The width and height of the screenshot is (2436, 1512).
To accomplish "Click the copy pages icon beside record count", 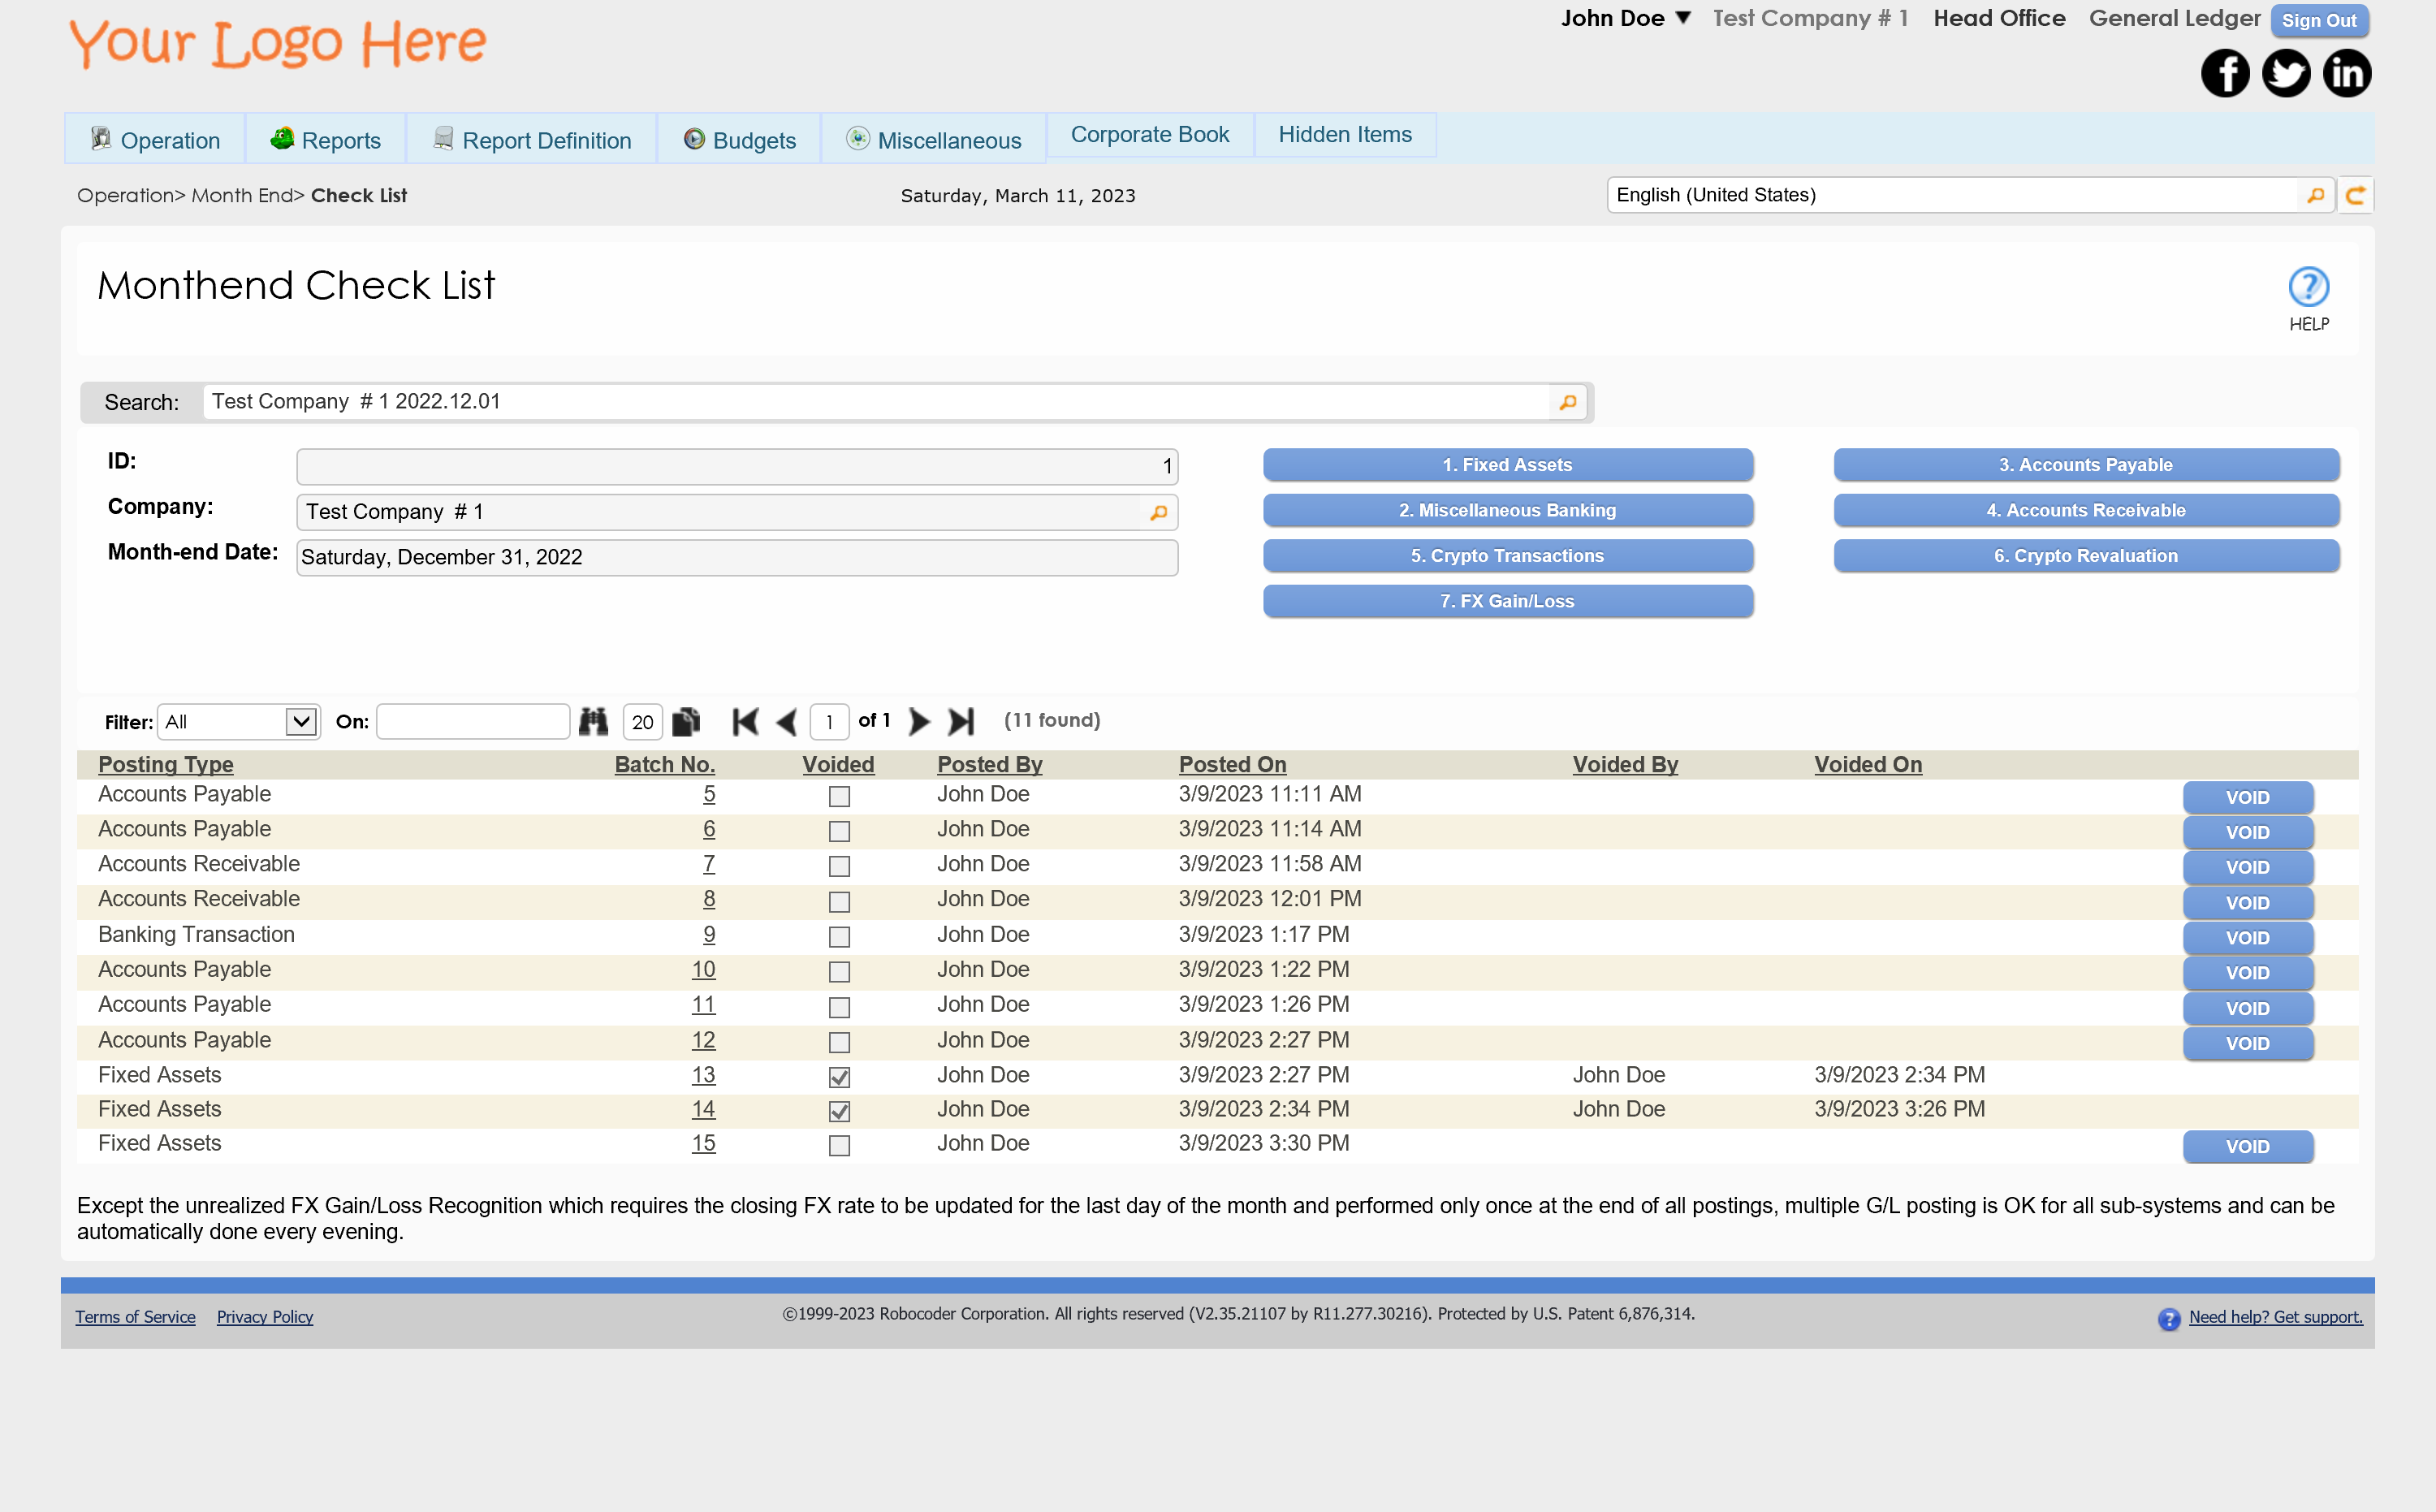I will pos(686,721).
